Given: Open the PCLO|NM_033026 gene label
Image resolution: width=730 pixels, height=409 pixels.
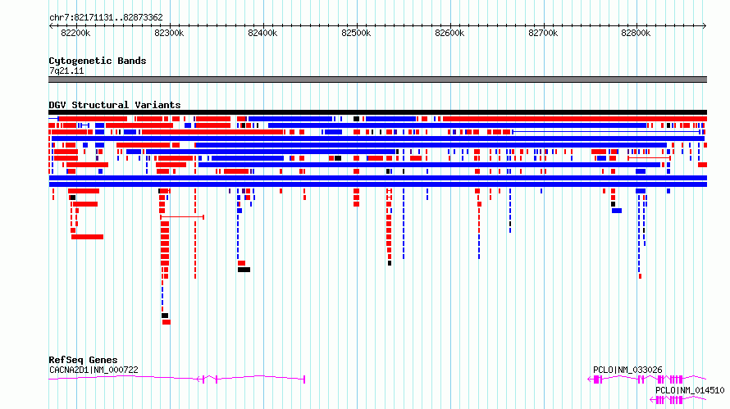Looking at the screenshot, I should coord(627,370).
